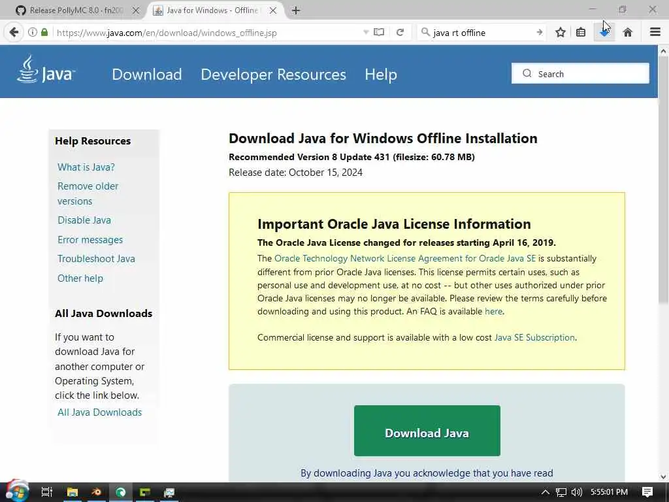Click the vertical scrollbar thumb
This screenshot has width=669, height=502.
[x=663, y=179]
